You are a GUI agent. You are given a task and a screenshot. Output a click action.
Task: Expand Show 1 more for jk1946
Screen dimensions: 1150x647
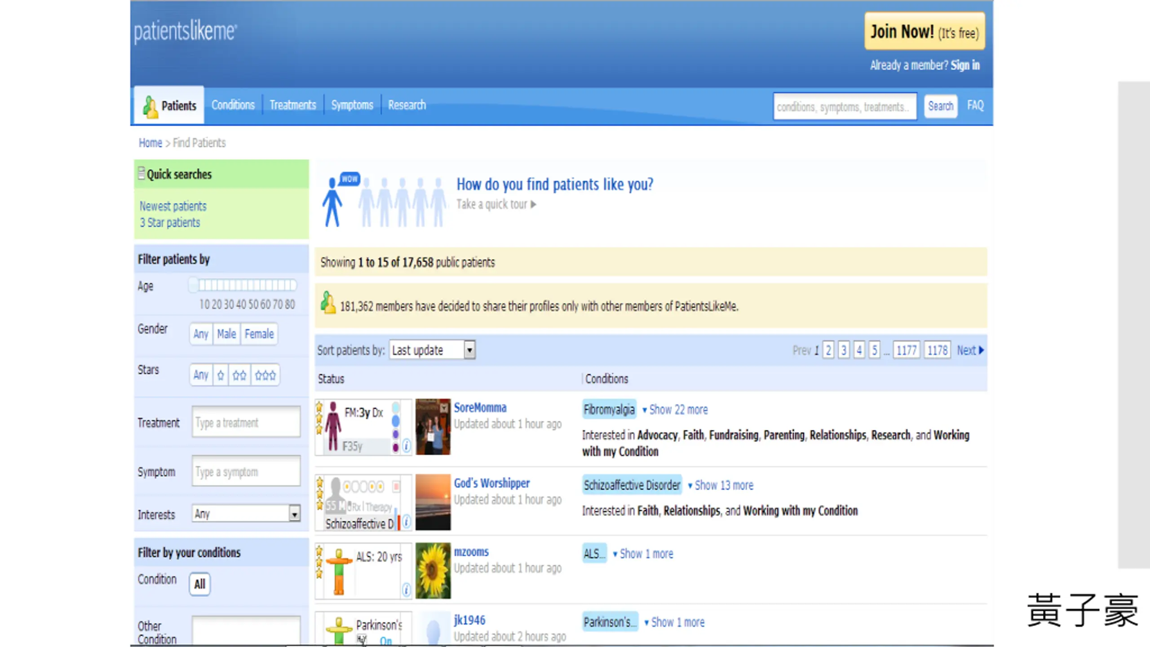[674, 622]
